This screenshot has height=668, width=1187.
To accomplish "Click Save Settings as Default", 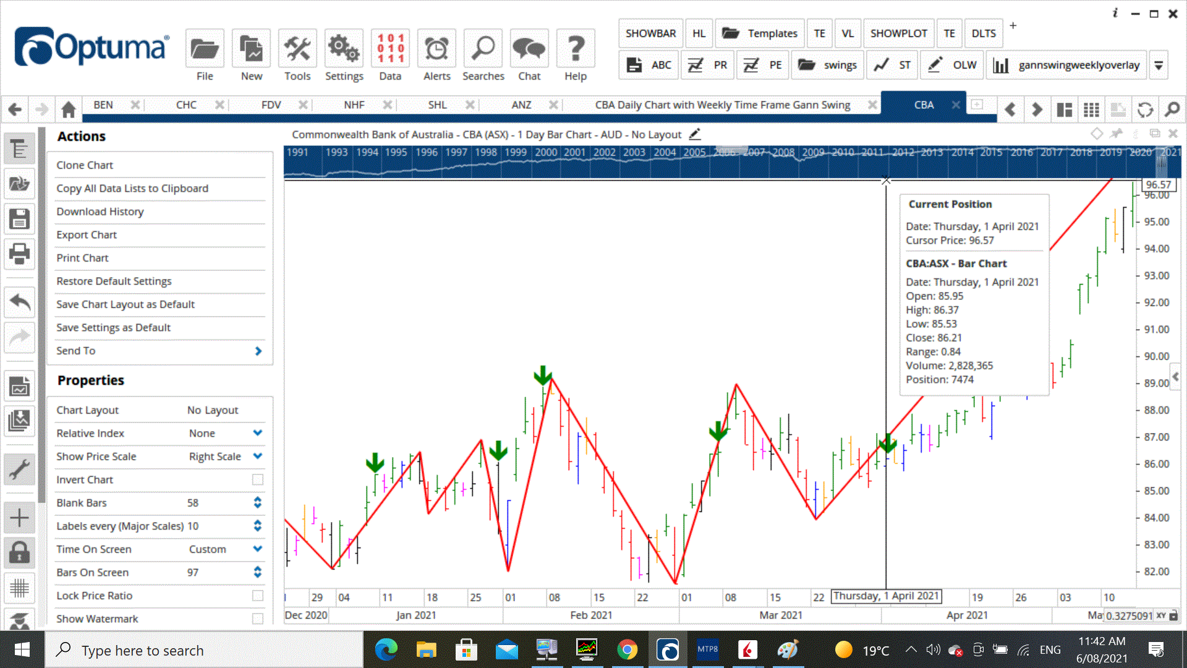I will click(x=113, y=328).
